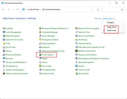
Task: Select Category from the view menu
Action: [x=111, y=22]
